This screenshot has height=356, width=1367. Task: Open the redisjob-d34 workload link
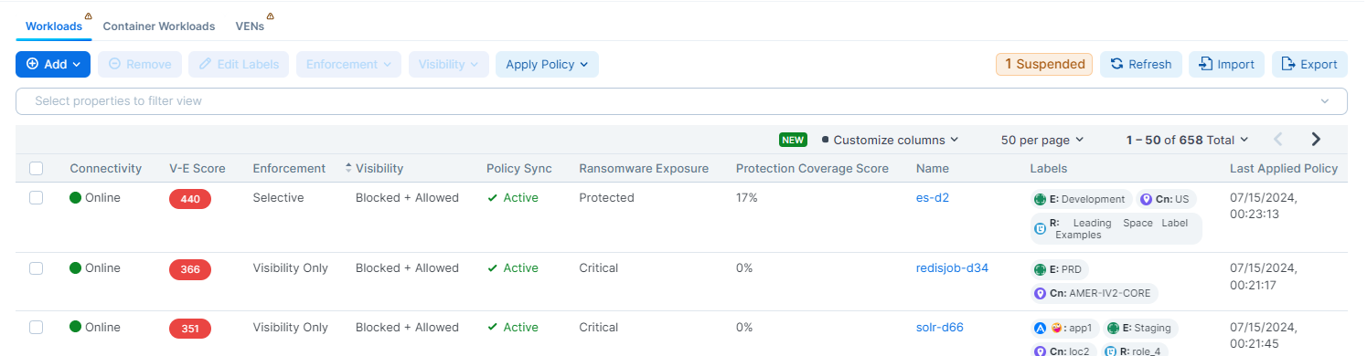[952, 268]
